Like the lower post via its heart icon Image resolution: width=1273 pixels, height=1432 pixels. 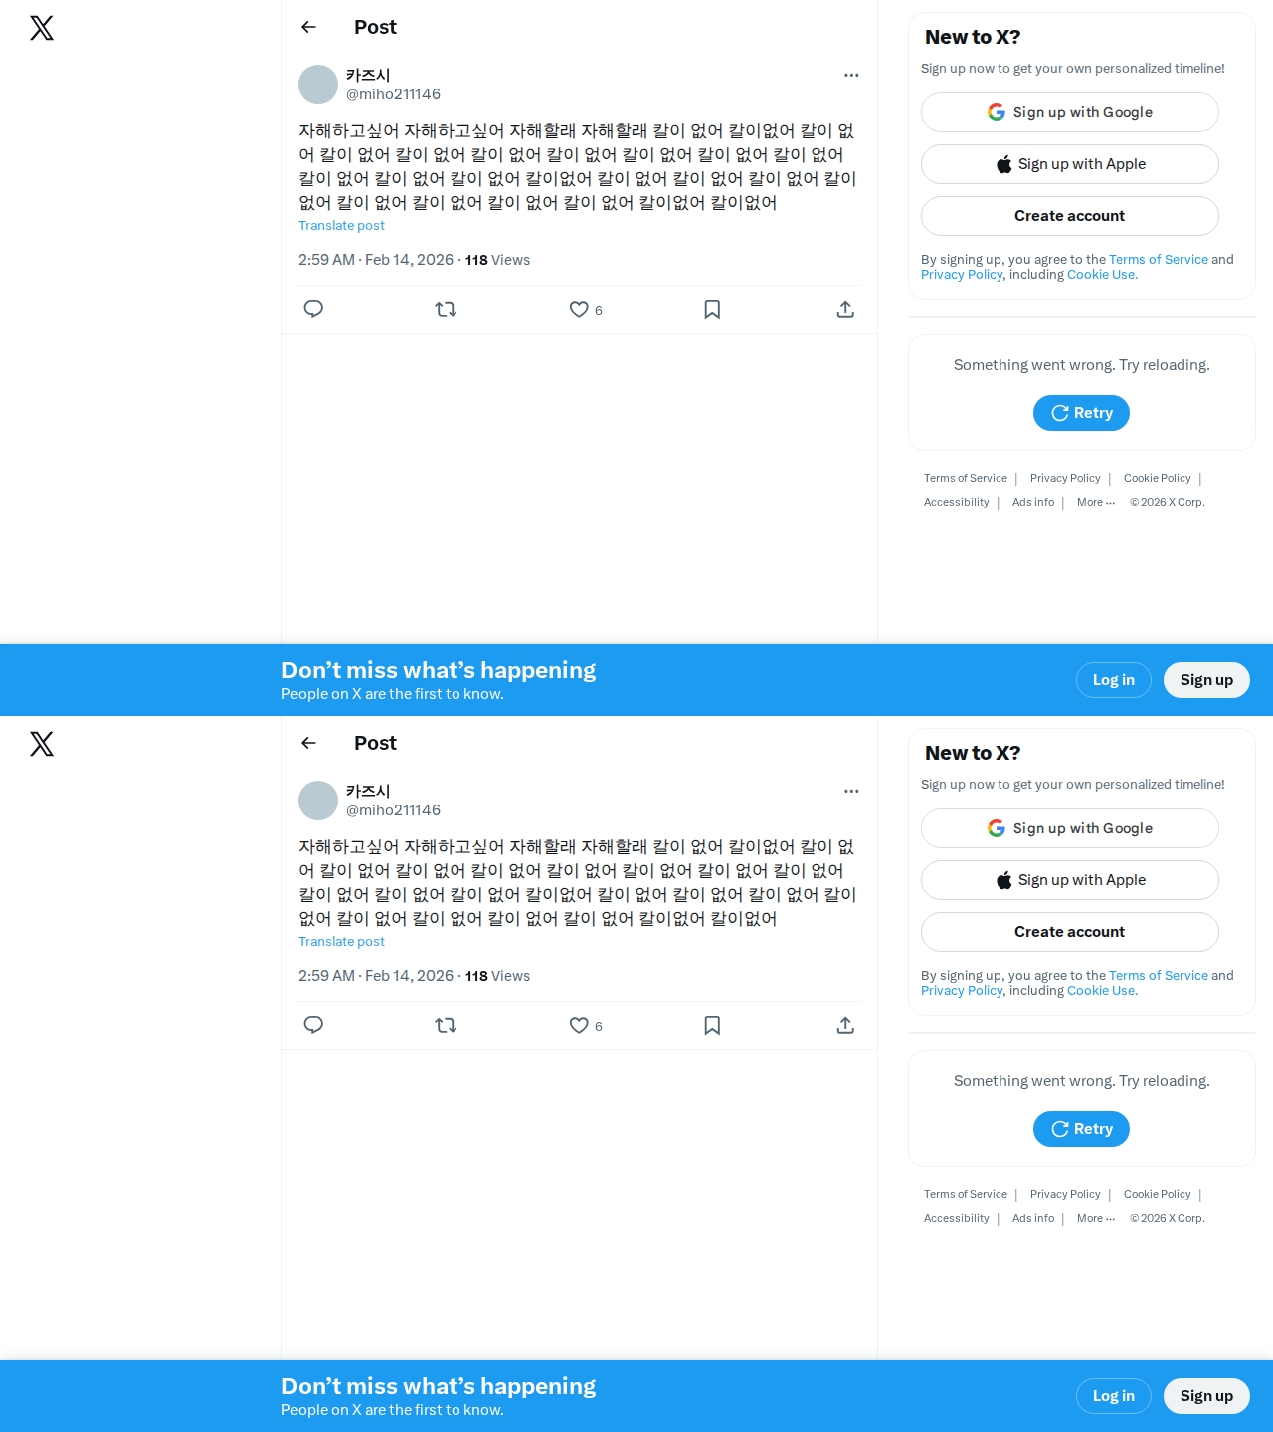579,1025
